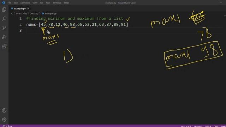Click the VS Code logo icon
This screenshot has height=127, width=226.
3,2
